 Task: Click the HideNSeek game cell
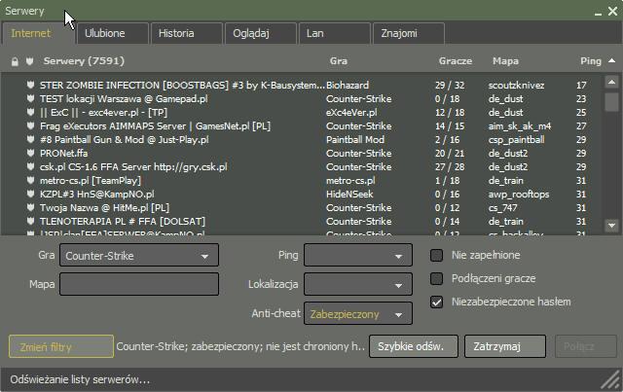[349, 194]
